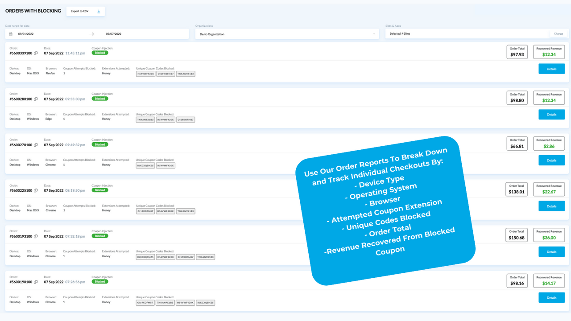This screenshot has width=571, height=321.
Task: Click the $97.93 order total box
Action: coord(517,52)
